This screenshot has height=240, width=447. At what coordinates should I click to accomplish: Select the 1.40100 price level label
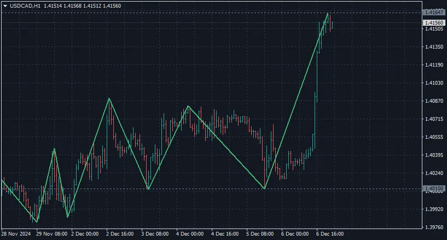[433, 189]
